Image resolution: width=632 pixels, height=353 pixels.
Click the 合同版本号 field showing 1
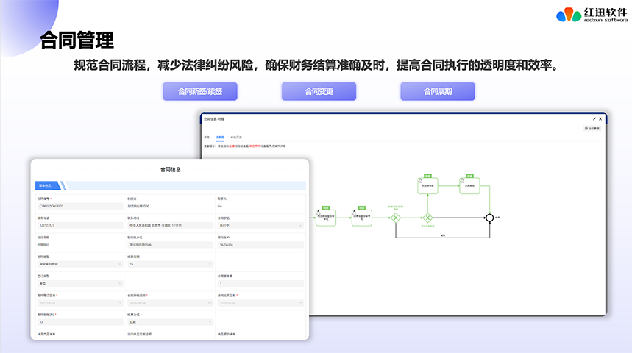pos(260,283)
